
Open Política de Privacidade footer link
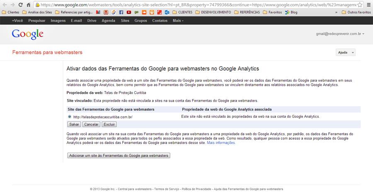coord(196,189)
